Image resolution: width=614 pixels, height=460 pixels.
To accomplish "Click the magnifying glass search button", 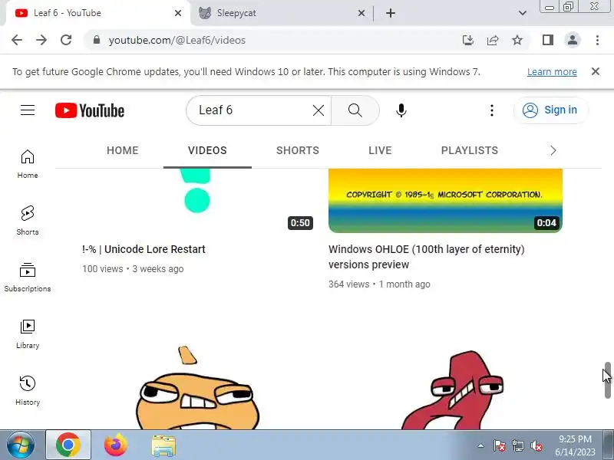I will [x=355, y=110].
